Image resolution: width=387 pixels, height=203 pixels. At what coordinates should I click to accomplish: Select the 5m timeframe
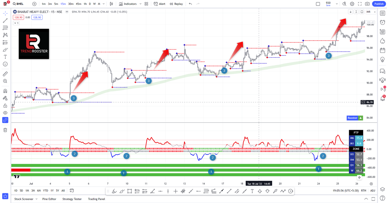pos(56,4)
